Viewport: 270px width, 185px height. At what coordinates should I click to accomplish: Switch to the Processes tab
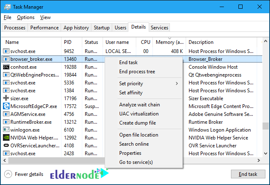(15, 28)
